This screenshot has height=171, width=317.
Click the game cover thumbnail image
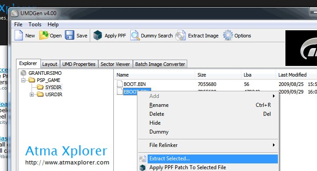(x=301, y=48)
